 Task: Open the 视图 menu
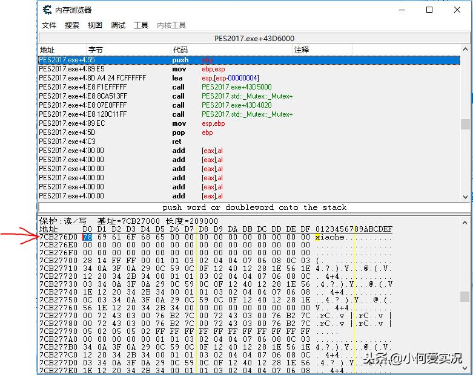click(x=95, y=25)
